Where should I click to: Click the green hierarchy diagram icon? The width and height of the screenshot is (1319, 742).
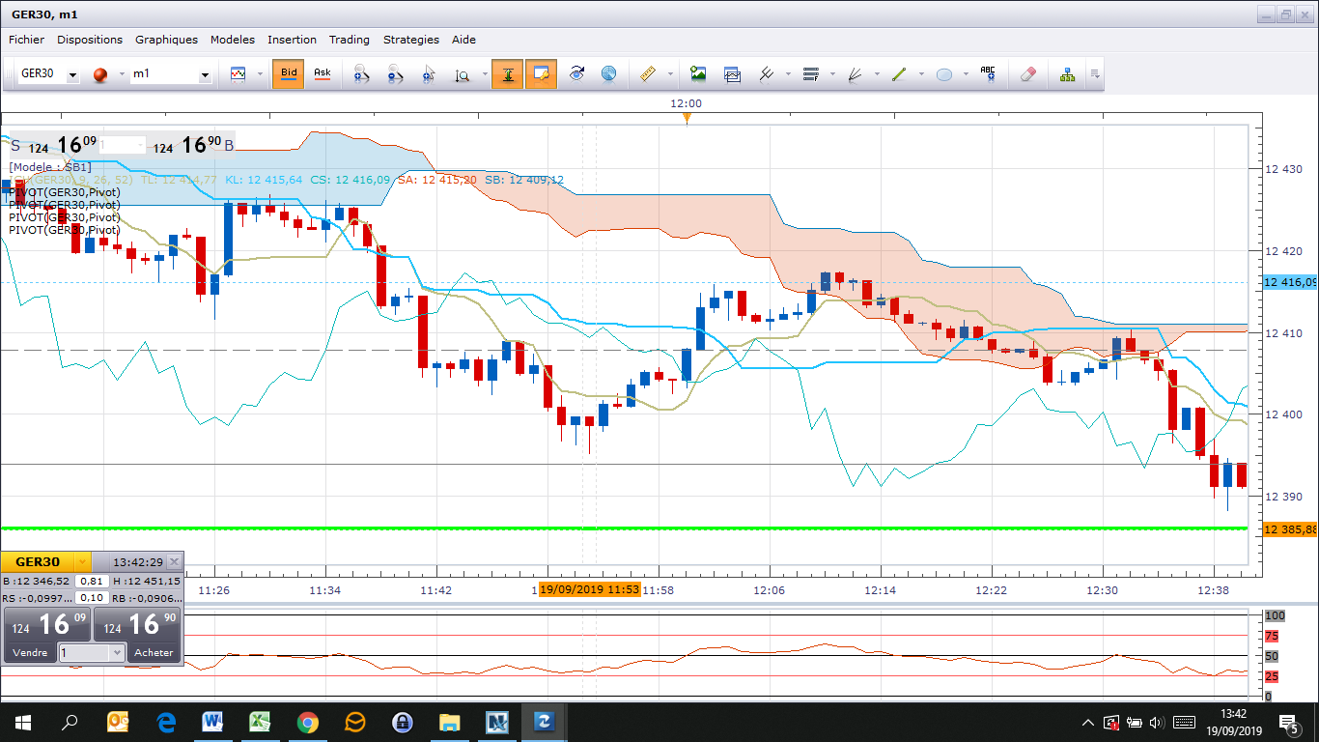[x=1067, y=74]
